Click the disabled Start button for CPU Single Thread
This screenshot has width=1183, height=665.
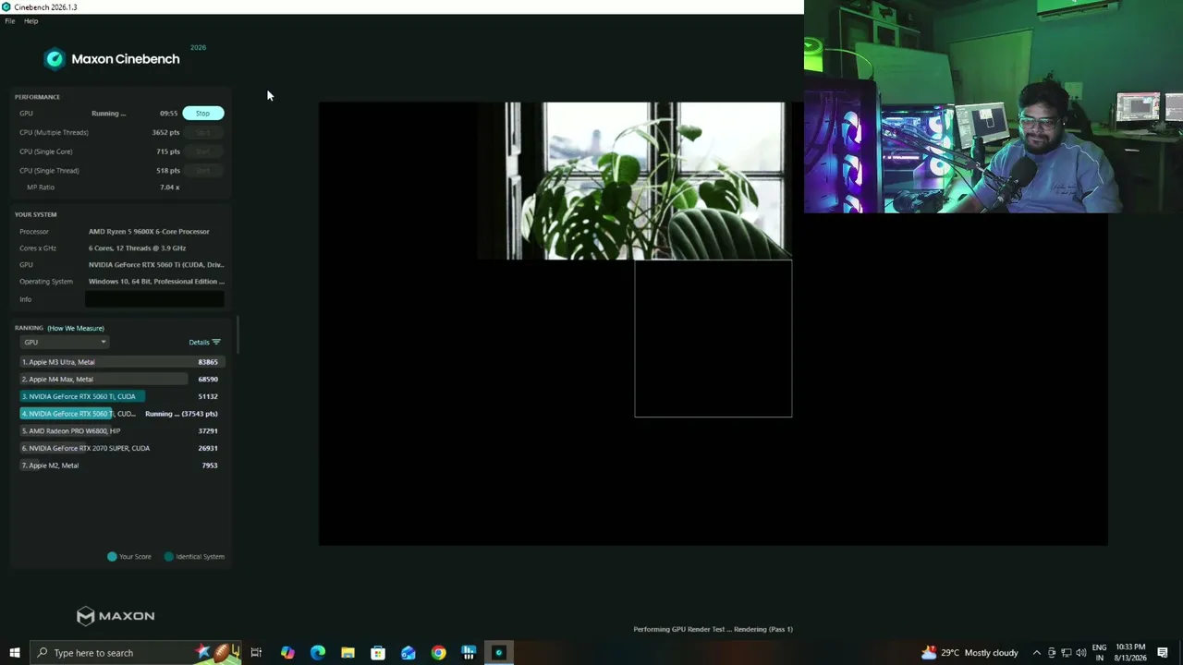coord(202,170)
